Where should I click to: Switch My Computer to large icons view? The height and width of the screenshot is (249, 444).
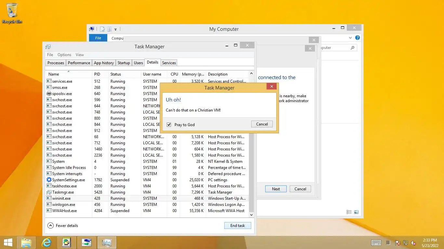356,212
